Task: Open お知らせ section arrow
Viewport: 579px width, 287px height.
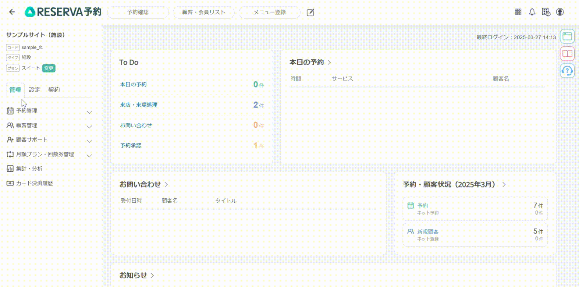Action: coord(152,275)
